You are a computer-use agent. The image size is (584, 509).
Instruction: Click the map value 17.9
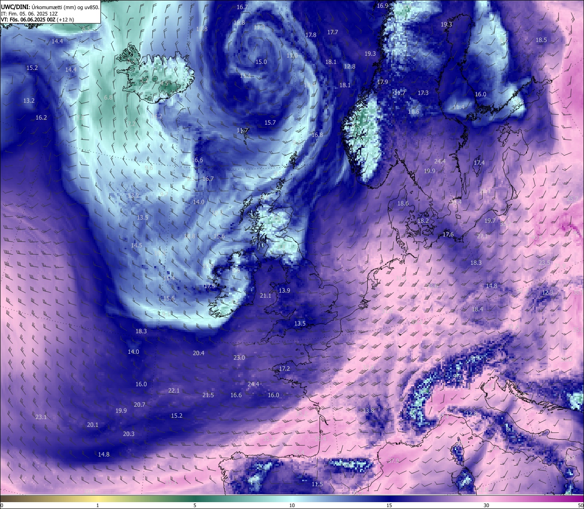382,82
